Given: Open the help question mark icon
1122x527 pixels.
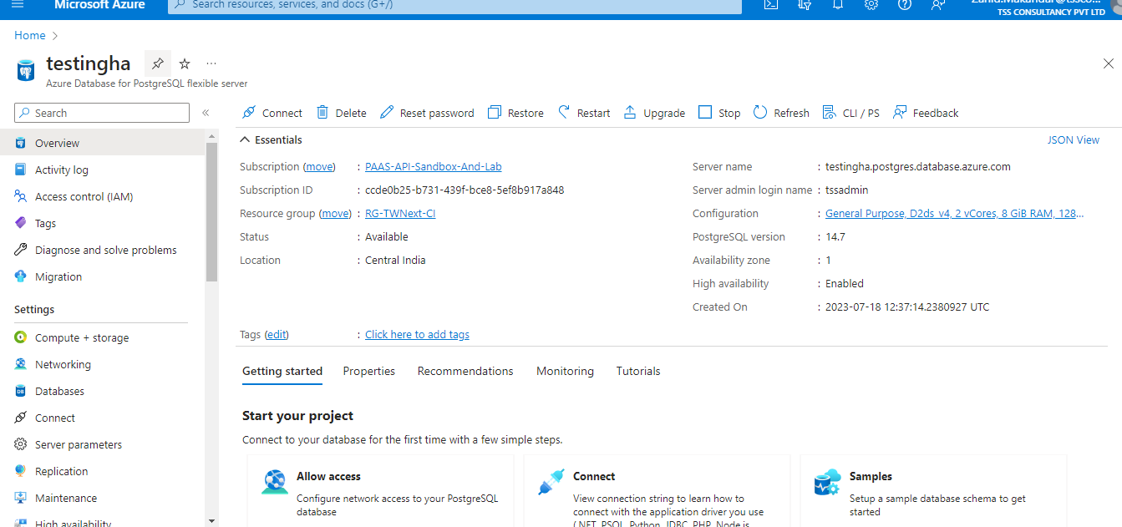Looking at the screenshot, I should click(x=905, y=4).
